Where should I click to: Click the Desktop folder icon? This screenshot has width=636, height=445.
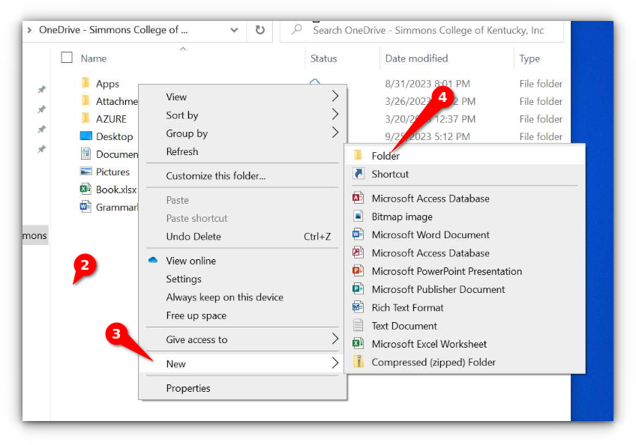click(x=86, y=136)
